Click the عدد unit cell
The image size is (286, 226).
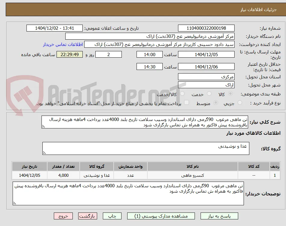point(131,175)
